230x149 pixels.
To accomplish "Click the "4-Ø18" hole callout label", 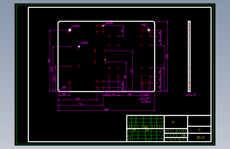I will [x=76, y=26].
